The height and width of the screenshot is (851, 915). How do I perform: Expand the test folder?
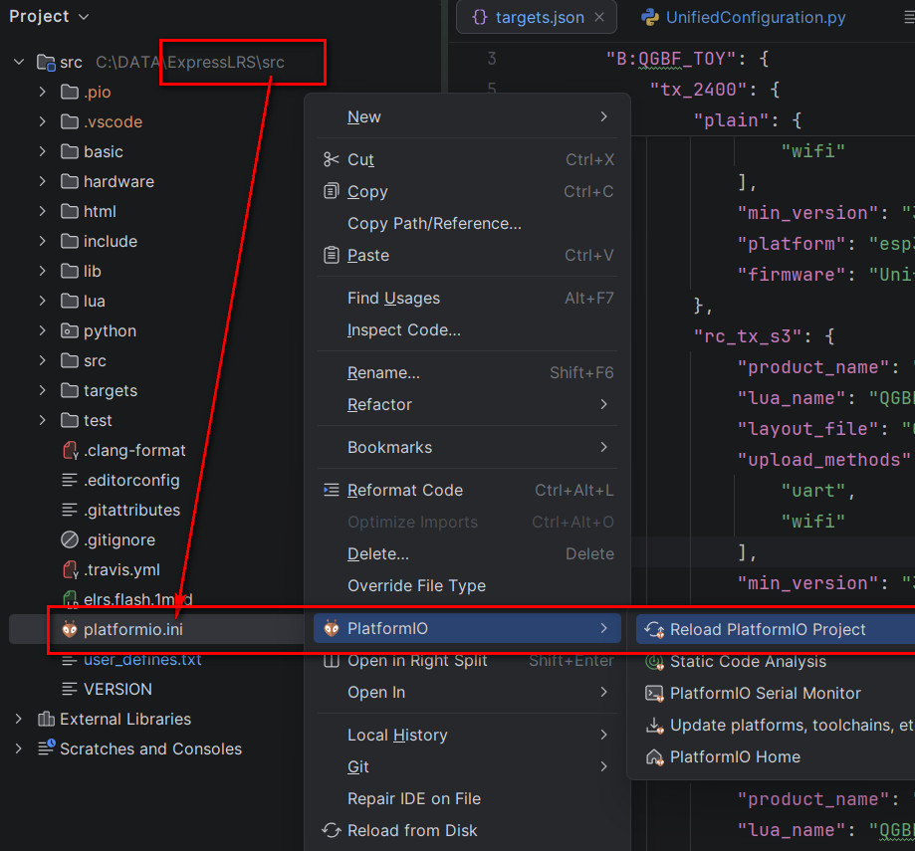tap(42, 420)
